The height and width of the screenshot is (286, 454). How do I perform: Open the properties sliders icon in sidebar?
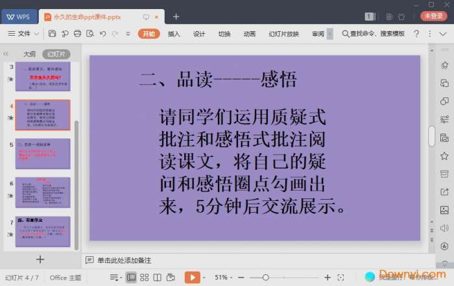click(444, 119)
